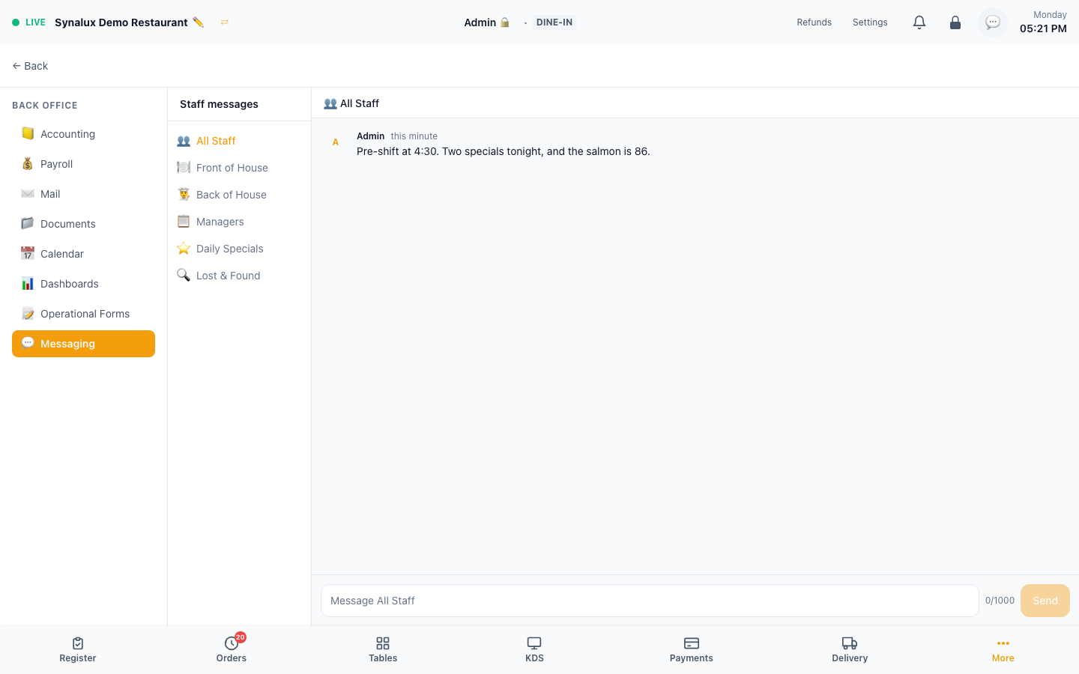Click the Admin avatar on the message
The image size is (1079, 674).
[x=336, y=142]
